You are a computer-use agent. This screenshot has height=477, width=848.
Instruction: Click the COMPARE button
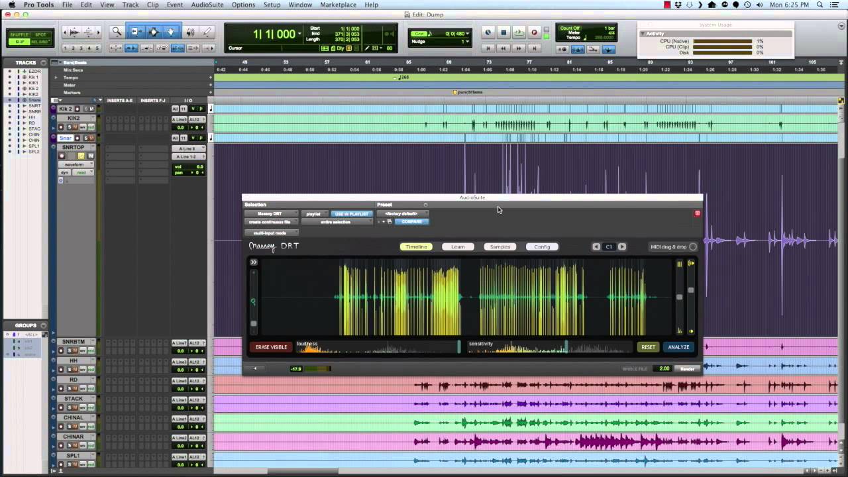[x=411, y=221]
